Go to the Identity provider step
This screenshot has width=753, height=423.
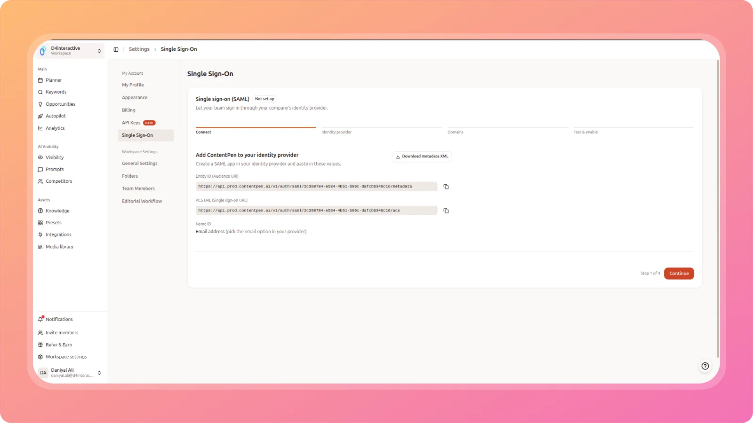[x=382, y=131]
